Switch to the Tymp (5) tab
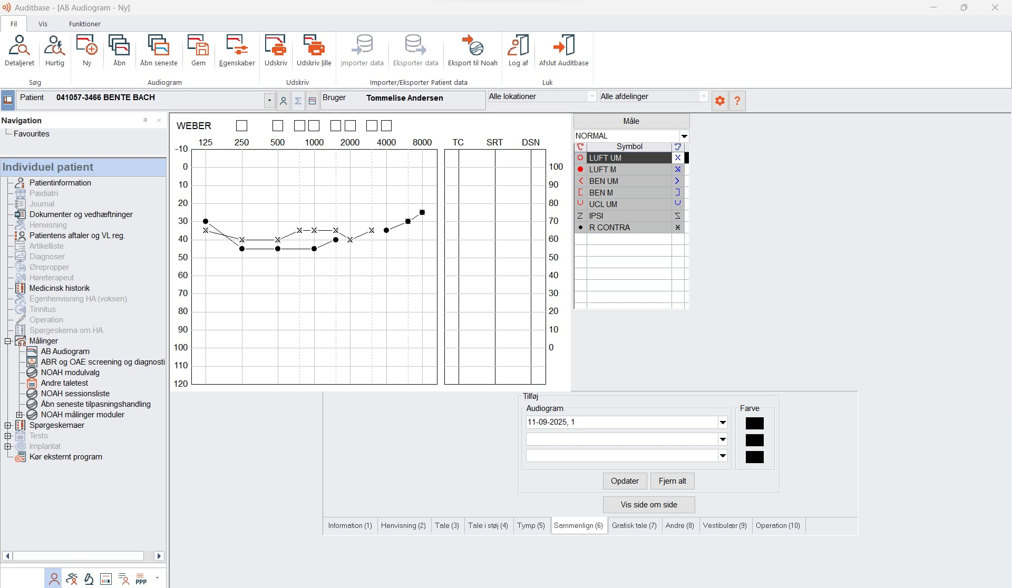 530,526
